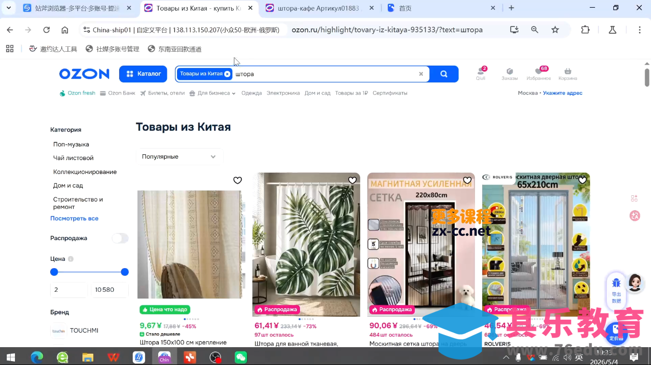
Task: Open the 邀约达人工具 bookmark
Action: (x=53, y=49)
